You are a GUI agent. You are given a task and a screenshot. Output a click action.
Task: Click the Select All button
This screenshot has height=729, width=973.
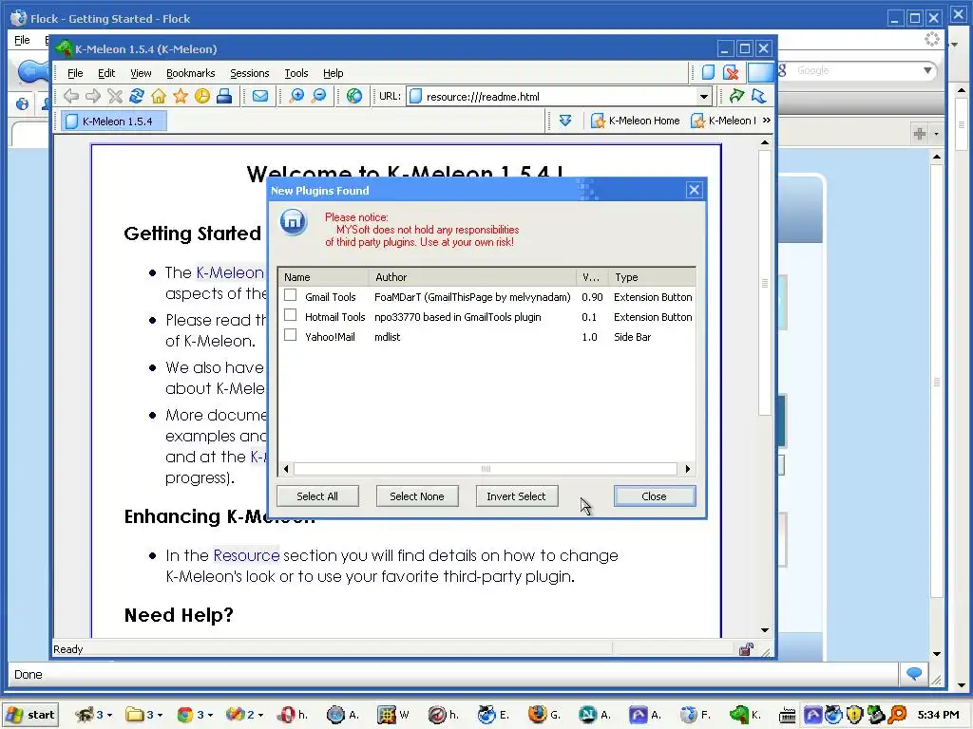(x=317, y=495)
